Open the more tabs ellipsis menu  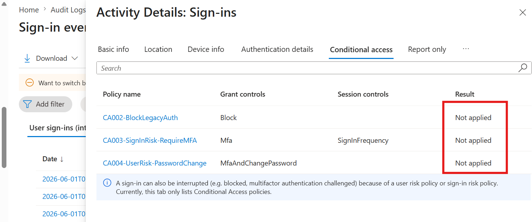[x=466, y=49]
